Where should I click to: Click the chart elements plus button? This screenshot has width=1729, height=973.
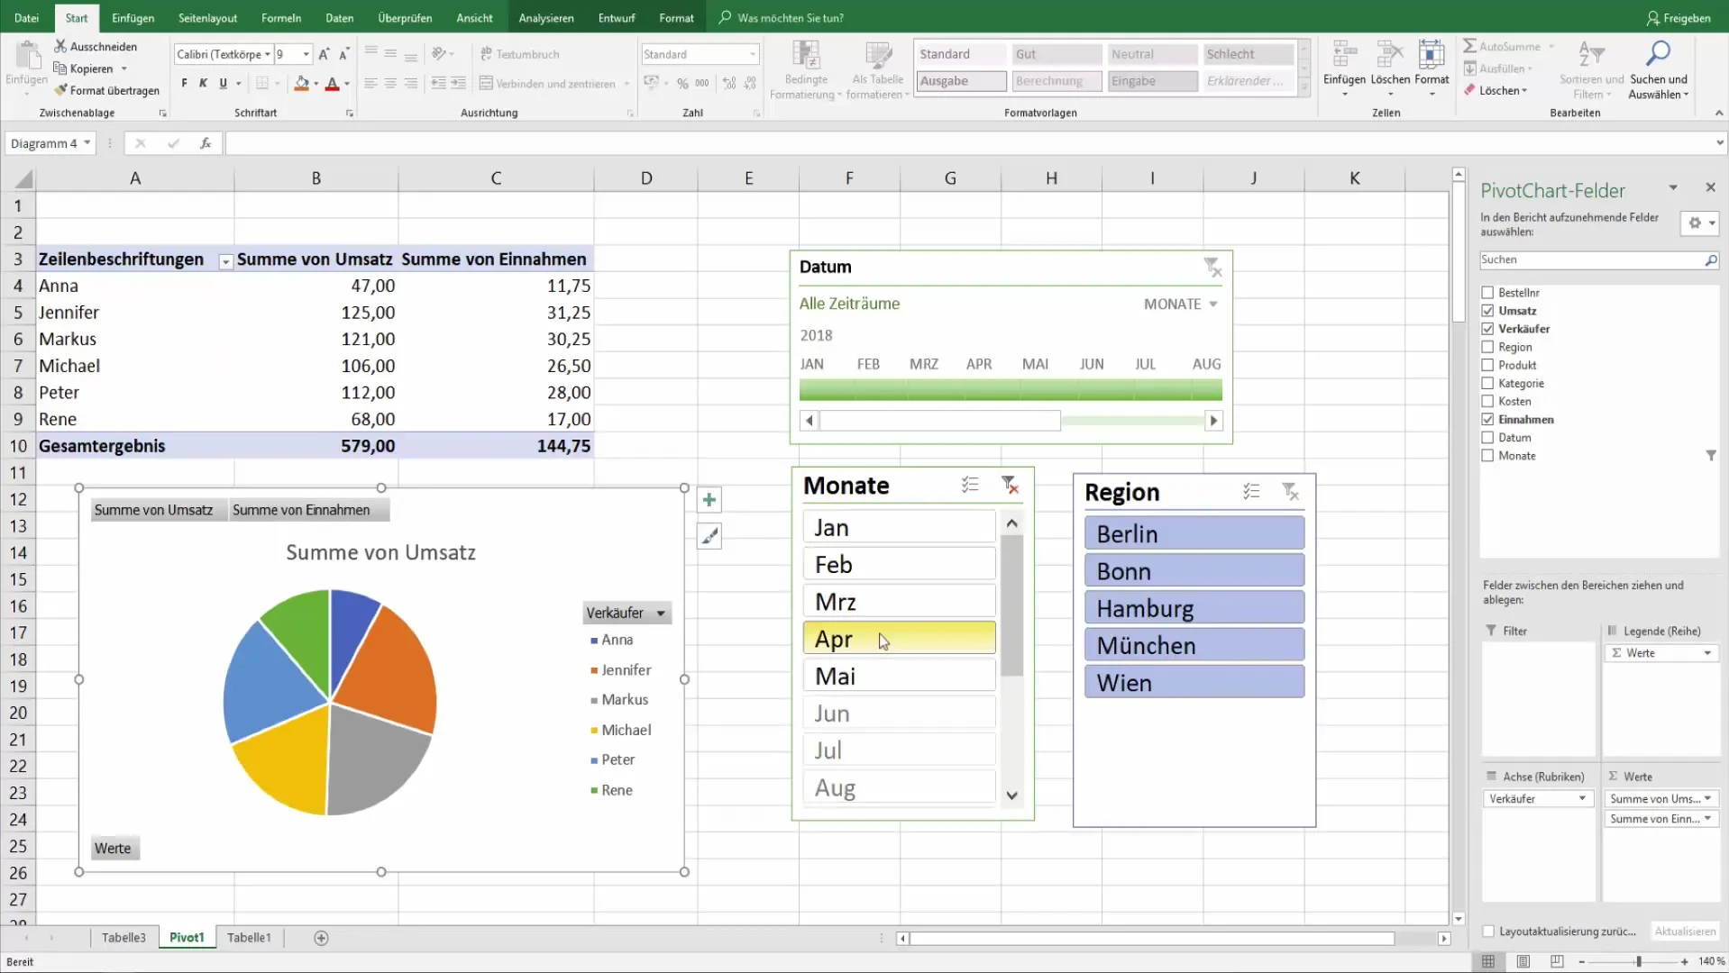point(709,500)
